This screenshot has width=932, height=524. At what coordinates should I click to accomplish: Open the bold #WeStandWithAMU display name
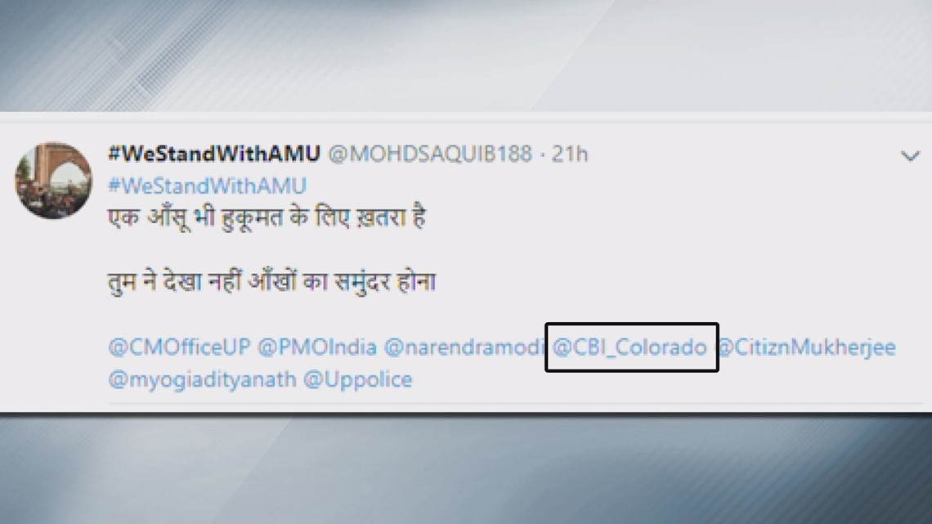[x=214, y=154]
